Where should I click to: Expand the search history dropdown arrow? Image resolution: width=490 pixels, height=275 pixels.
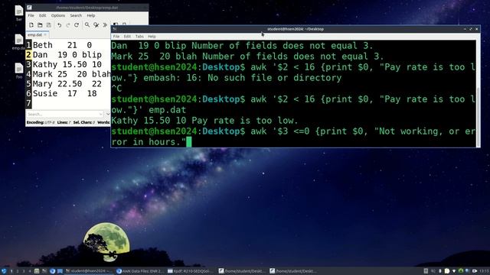[100, 114]
